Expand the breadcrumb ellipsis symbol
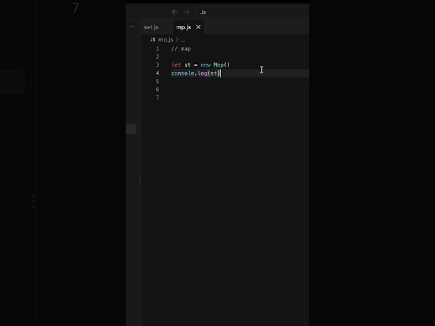 click(x=183, y=40)
